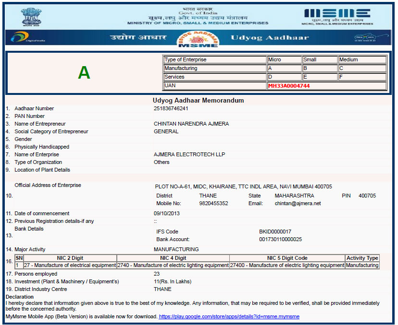
Task: Click the NIC 2 Digit column header
Action: tap(70, 258)
